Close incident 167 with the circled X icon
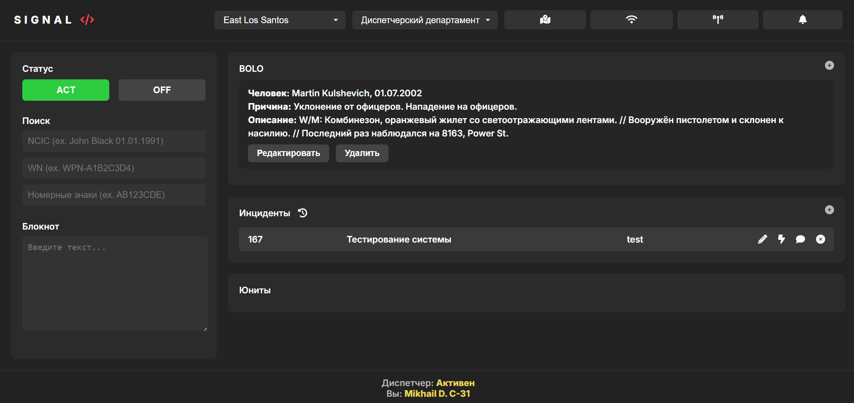854x403 pixels. click(x=821, y=239)
